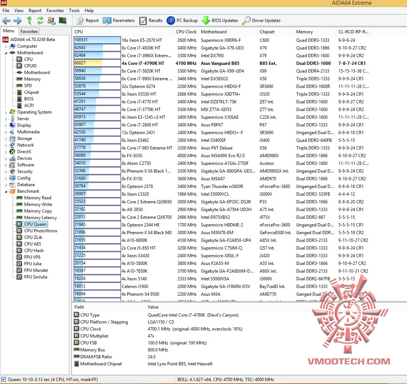Viewport: 407px width, 384px height.
Task: Click the Results toolbar button
Action: tap(151, 21)
